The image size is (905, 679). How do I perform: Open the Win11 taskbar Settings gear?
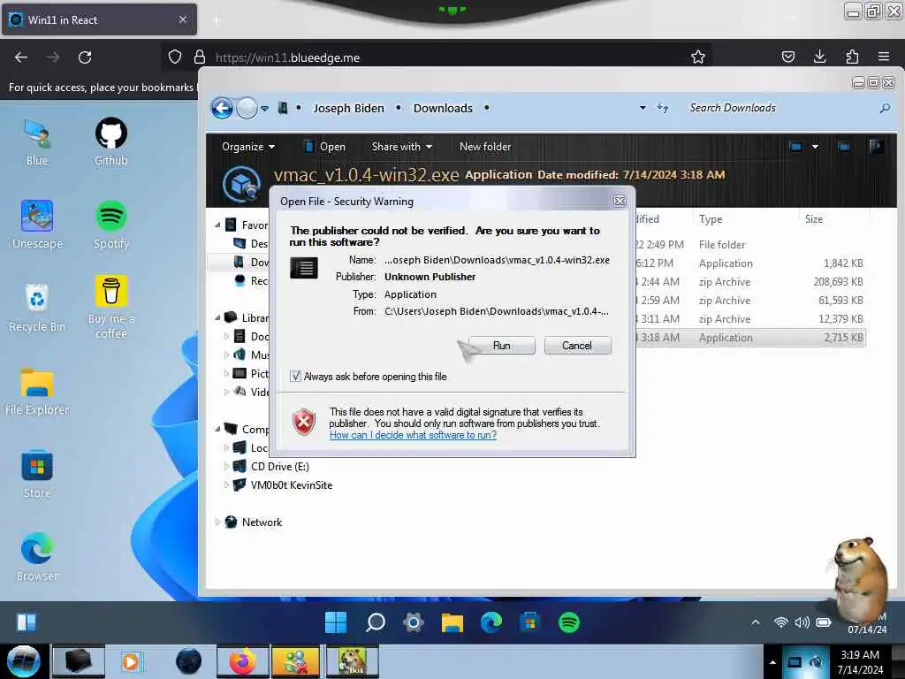pyautogui.click(x=414, y=622)
